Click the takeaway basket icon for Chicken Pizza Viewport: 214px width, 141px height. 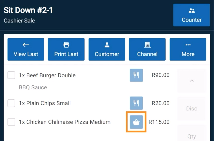click(136, 122)
